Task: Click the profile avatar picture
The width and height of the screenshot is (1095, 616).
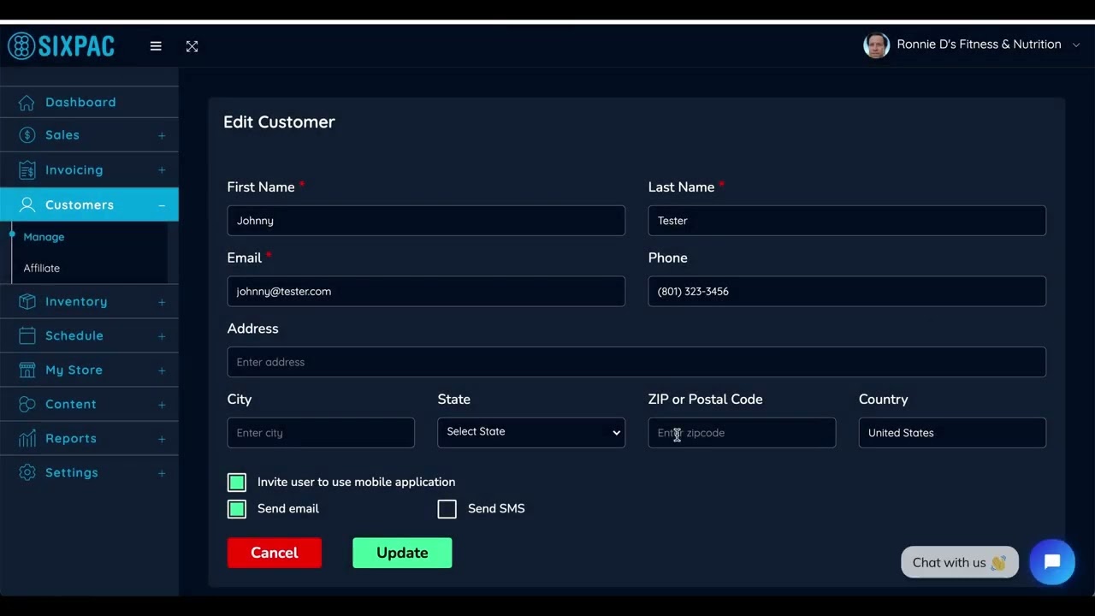Action: 876,45
